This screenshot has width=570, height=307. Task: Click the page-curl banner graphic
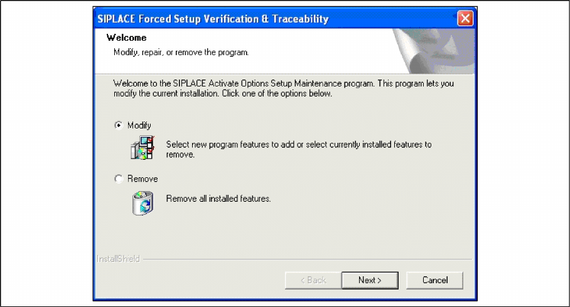(434, 51)
